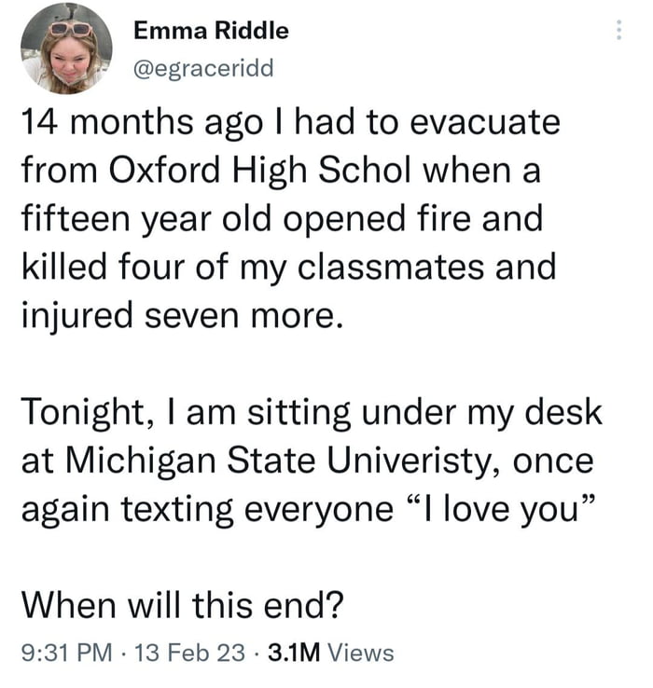
Task: Click the phrase "fifteen year old"
Action: click(x=140, y=221)
